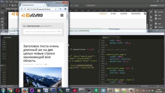Open a new Firefox tab
The width and height of the screenshot is (165, 93).
(x=48, y=5)
